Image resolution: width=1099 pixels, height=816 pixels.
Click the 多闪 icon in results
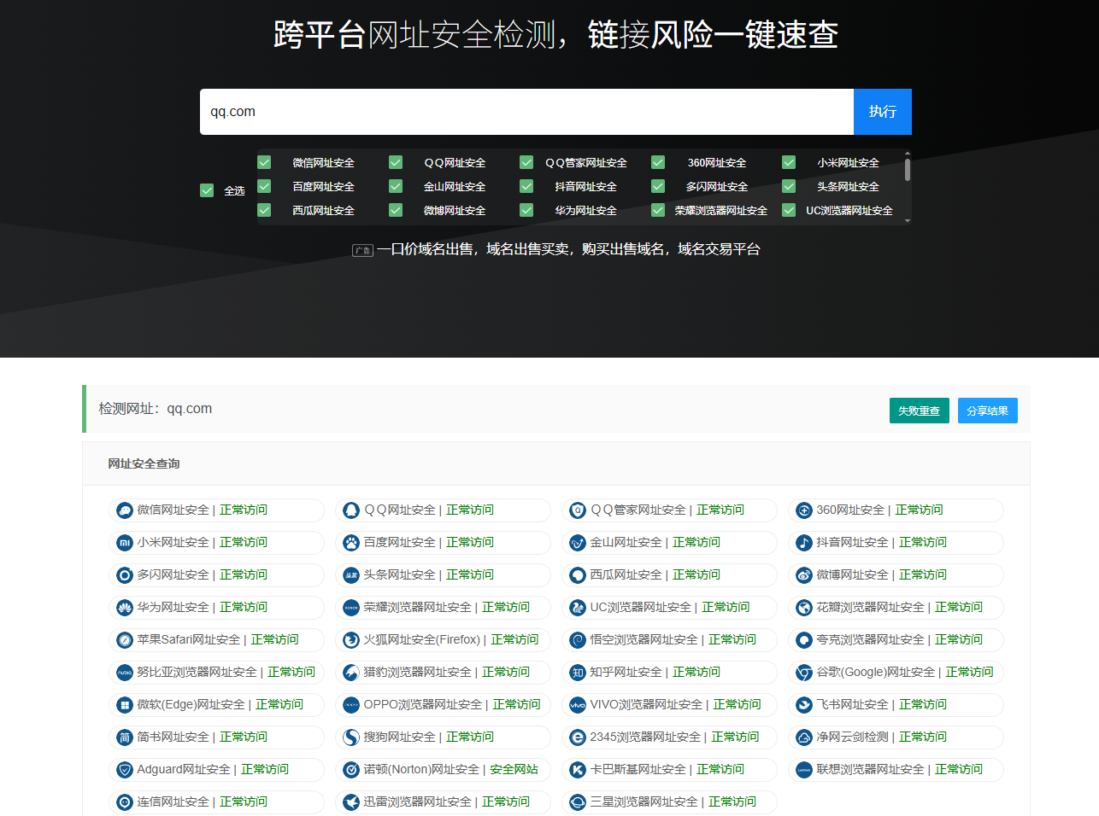(125, 575)
